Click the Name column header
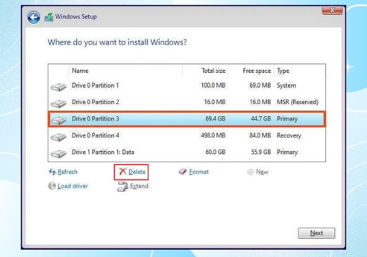Image resolution: width=367 pixels, height=257 pixels. pyautogui.click(x=80, y=71)
